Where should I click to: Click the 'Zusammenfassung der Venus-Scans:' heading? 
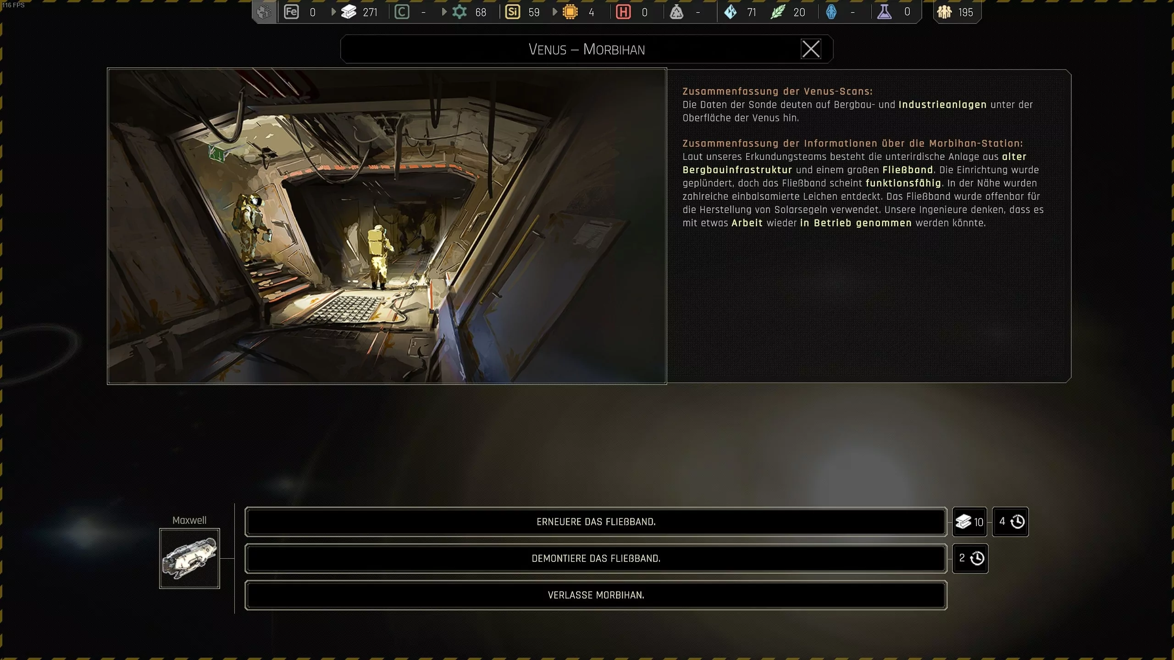(x=777, y=91)
